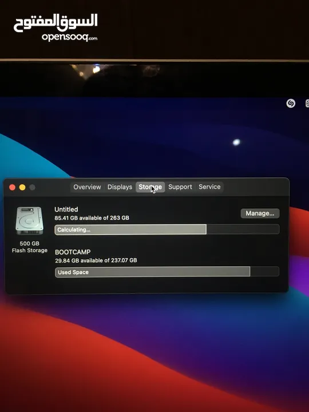
Task: Click the Manage... button
Action: click(260, 213)
